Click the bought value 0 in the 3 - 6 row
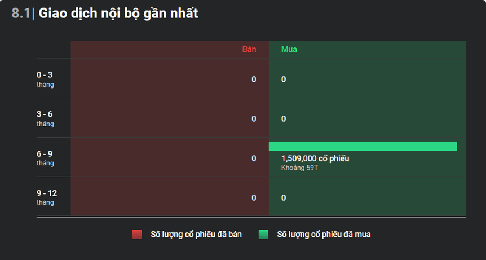Screen dimensions: 486x260 (284, 119)
